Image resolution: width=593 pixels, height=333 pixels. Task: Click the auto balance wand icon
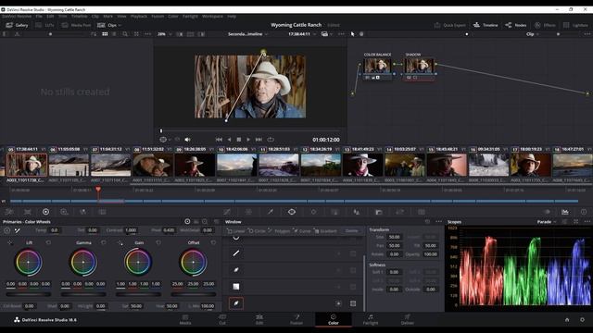(18, 230)
